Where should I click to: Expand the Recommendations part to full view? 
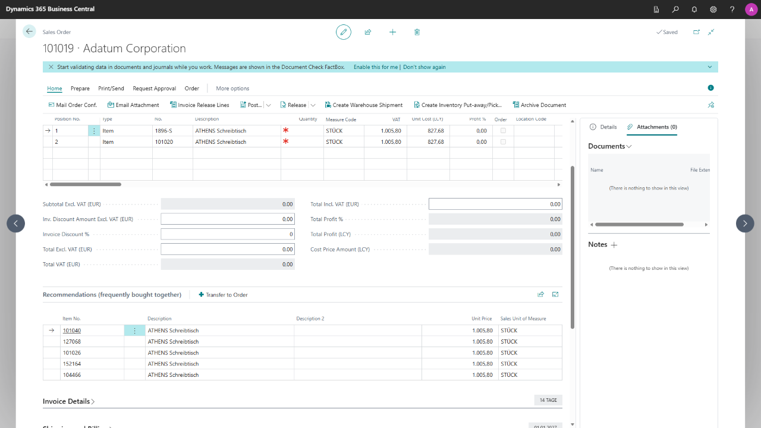pyautogui.click(x=555, y=294)
